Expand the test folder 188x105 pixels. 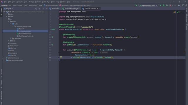[x=9, y=41]
